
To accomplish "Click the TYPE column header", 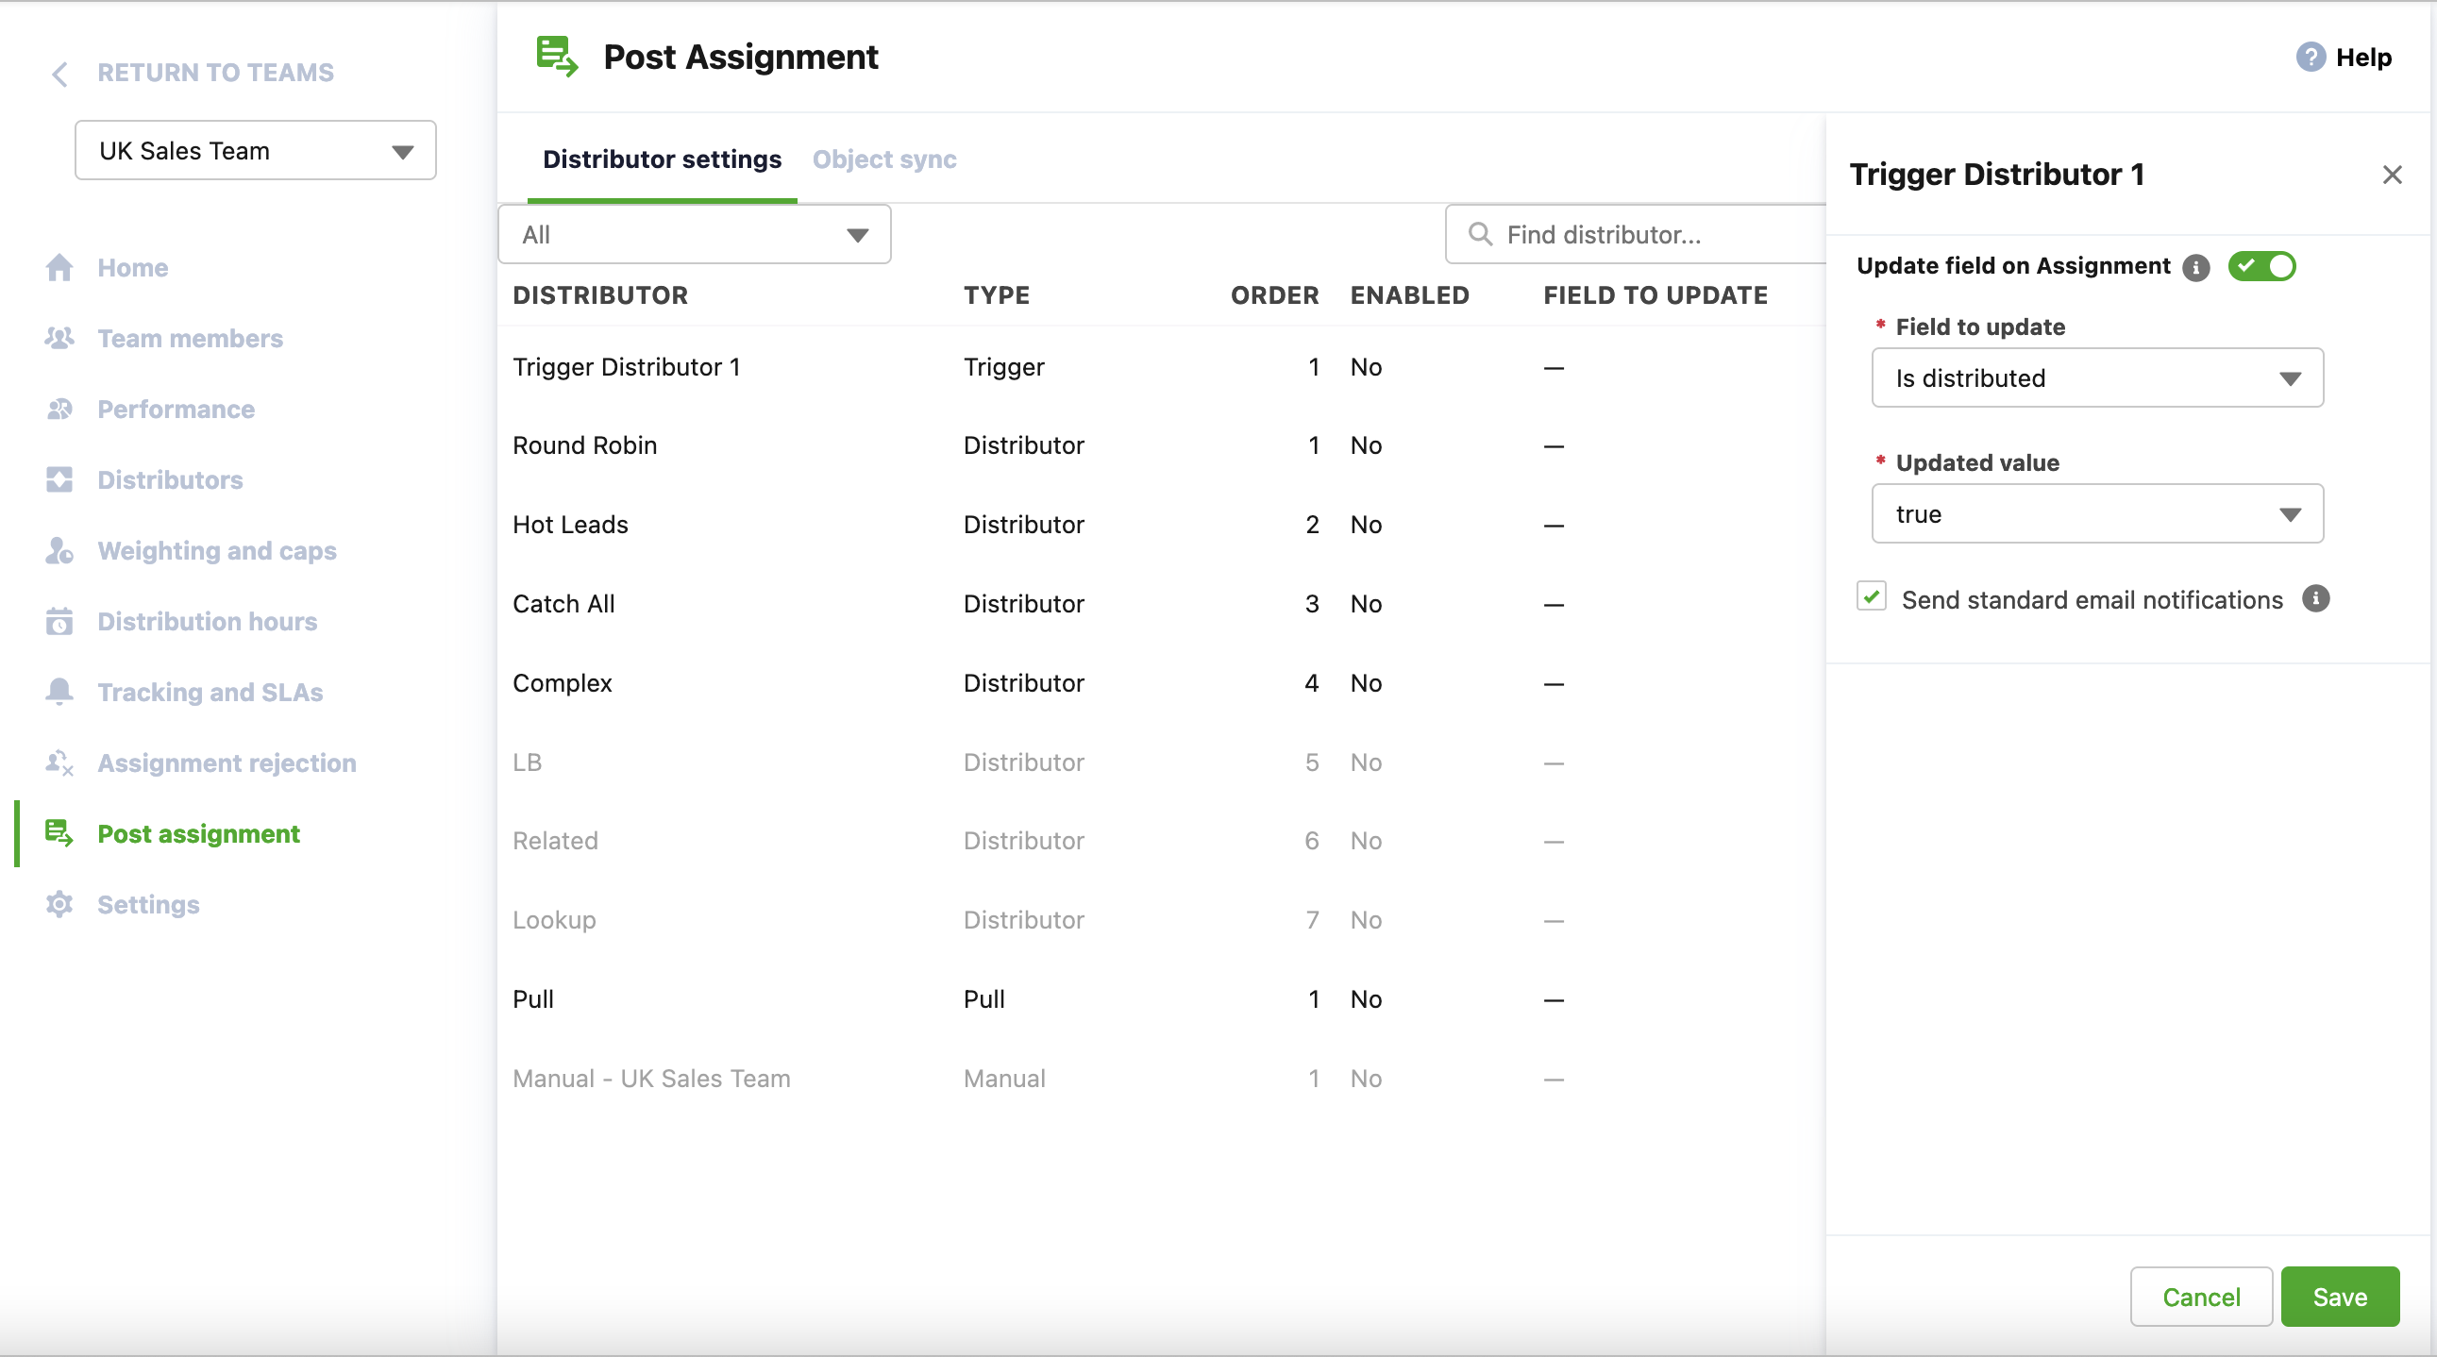I will [996, 295].
